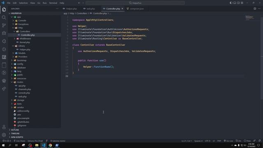Open the Selection menu
The height and width of the screenshot is (148, 263).
[23, 3]
